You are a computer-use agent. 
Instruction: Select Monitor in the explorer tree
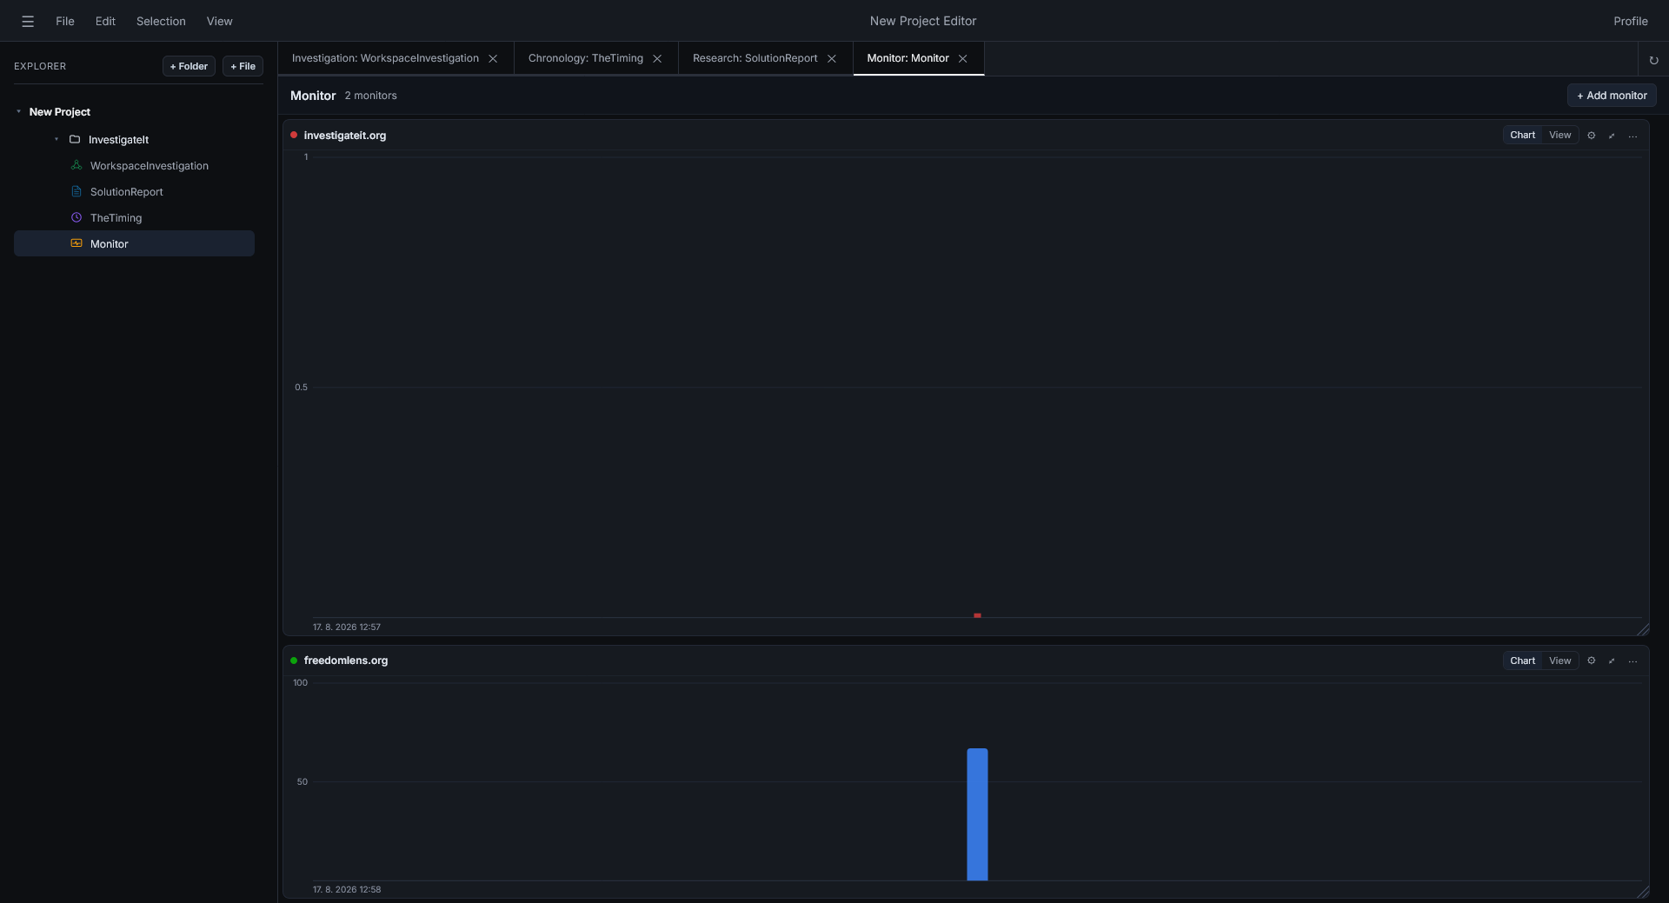[x=134, y=243]
